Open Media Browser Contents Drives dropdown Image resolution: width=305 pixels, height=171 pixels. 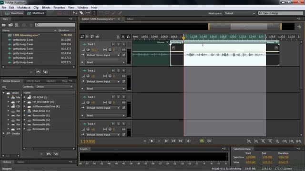tap(54, 86)
